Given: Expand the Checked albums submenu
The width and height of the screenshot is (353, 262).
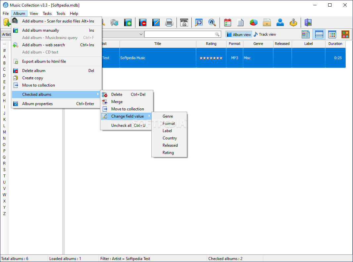Looking at the screenshot, I should click(x=56, y=94).
